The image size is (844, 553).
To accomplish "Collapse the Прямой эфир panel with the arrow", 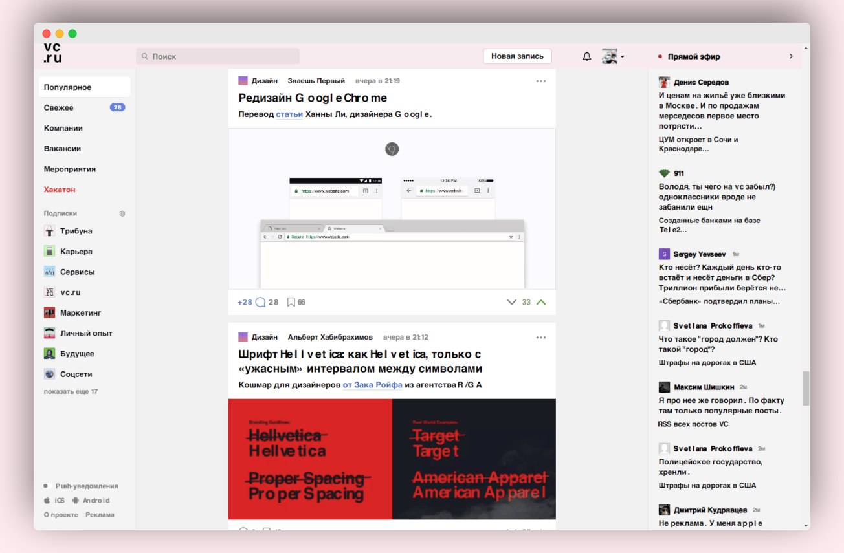I will [x=791, y=56].
